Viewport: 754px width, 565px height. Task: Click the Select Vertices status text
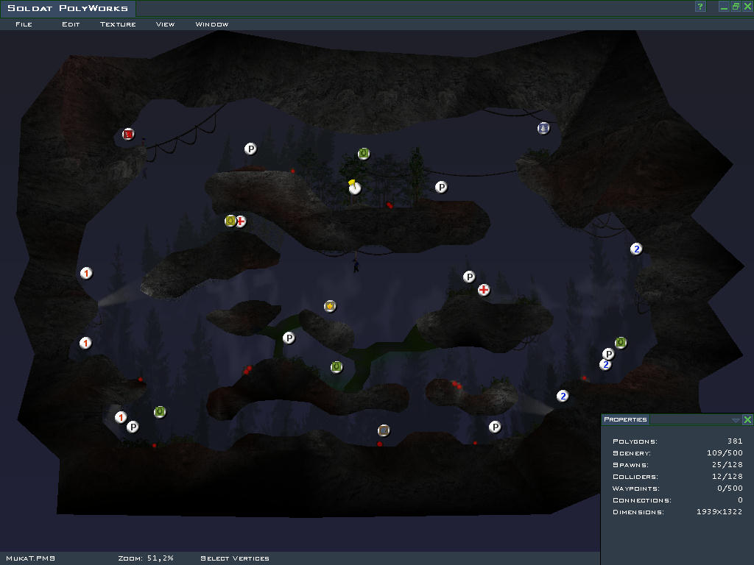234,558
